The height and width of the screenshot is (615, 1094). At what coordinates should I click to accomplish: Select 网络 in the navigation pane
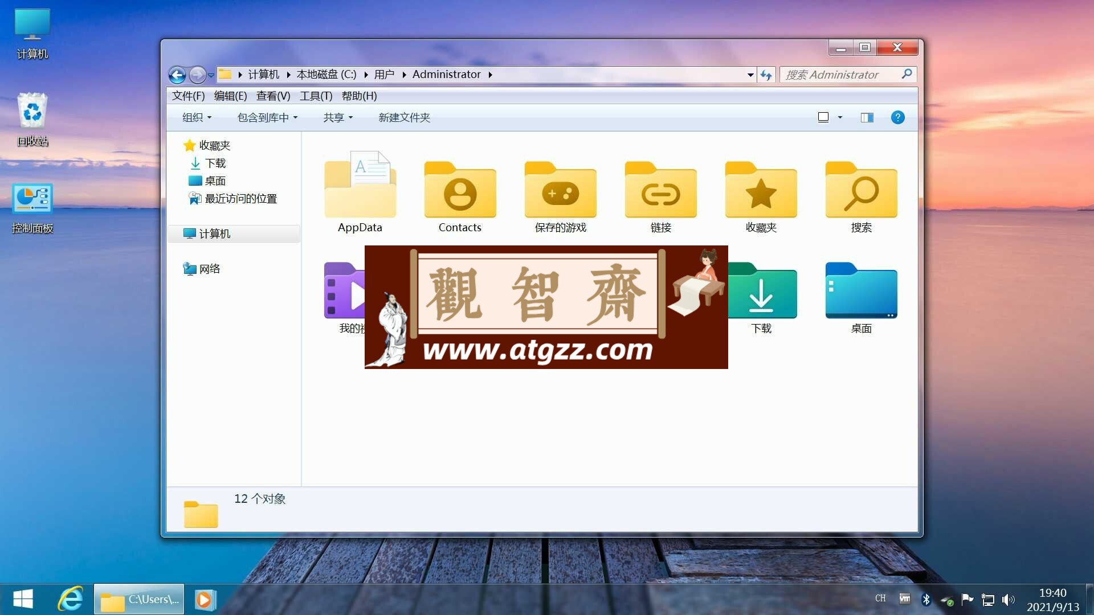tap(201, 269)
